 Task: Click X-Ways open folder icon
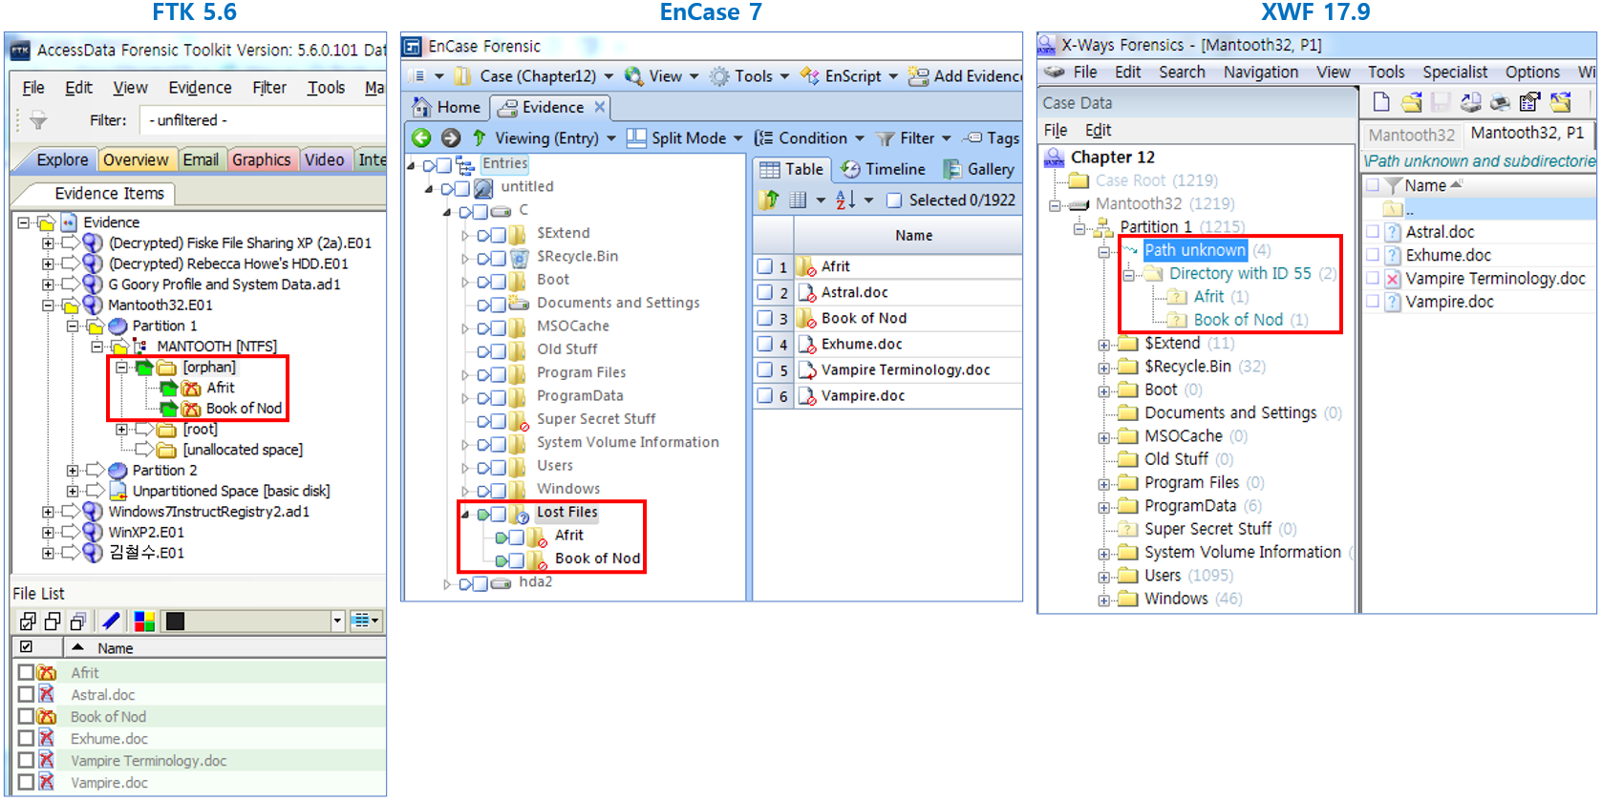coord(1411,101)
